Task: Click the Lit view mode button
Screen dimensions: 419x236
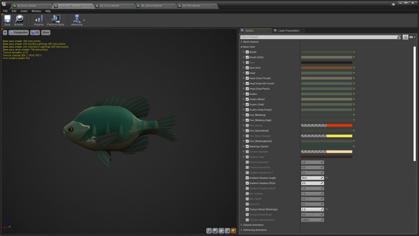Action: pyautogui.click(x=35, y=32)
